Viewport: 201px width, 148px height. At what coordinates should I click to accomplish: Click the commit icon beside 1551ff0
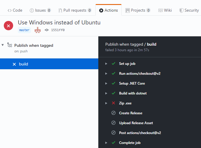pos(47,30)
